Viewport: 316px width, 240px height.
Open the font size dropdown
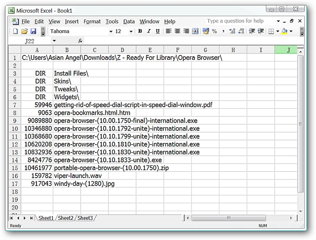[x=131, y=32]
